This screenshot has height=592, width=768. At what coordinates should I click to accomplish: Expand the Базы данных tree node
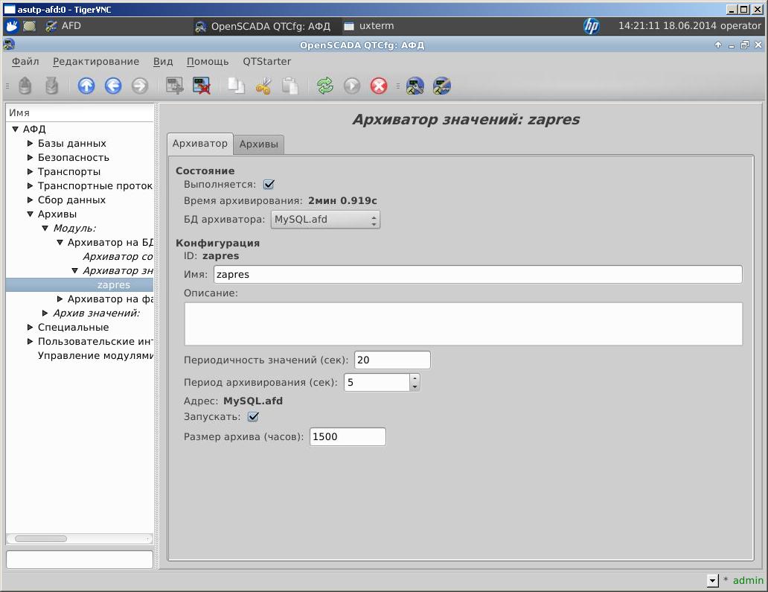pyautogui.click(x=31, y=144)
